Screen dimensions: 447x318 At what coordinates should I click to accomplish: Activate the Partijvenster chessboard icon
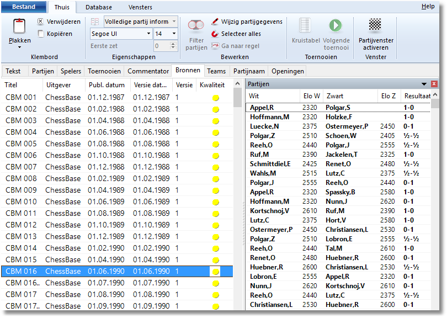(x=375, y=25)
